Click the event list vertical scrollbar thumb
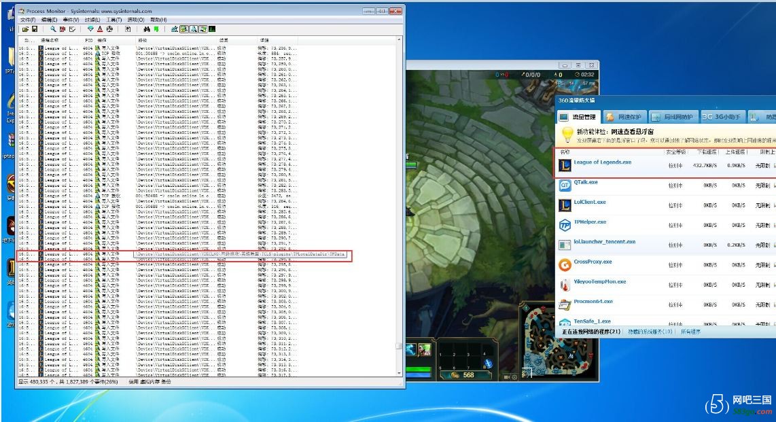The width and height of the screenshot is (776, 422). (399, 347)
